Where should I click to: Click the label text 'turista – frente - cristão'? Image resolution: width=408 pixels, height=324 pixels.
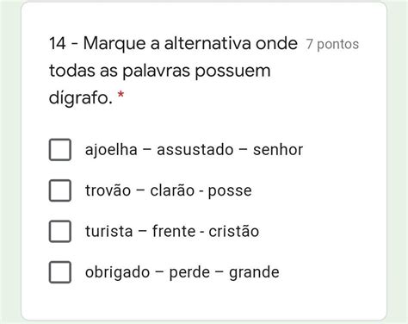[x=172, y=231]
